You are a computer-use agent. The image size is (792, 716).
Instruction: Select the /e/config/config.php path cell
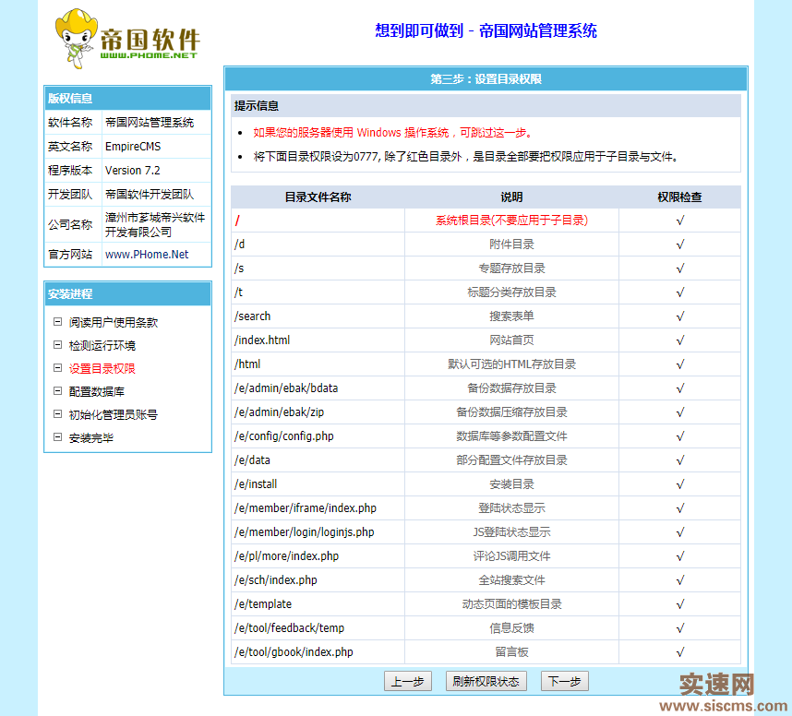click(318, 436)
